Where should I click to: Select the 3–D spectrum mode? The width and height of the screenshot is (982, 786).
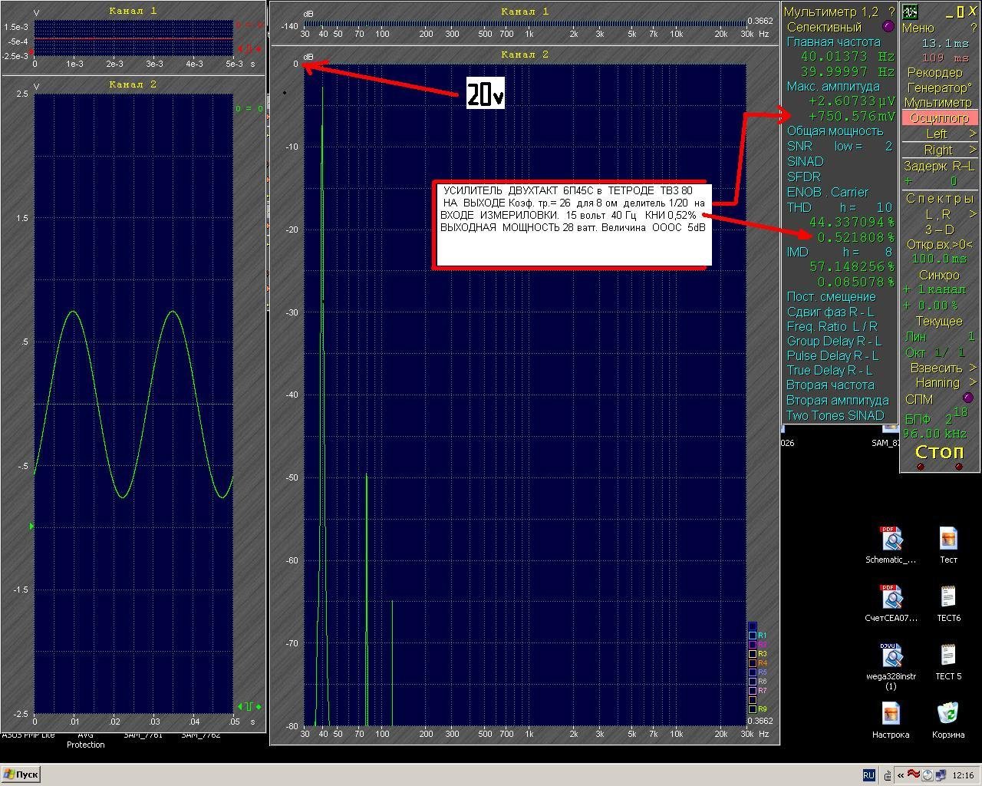[939, 230]
